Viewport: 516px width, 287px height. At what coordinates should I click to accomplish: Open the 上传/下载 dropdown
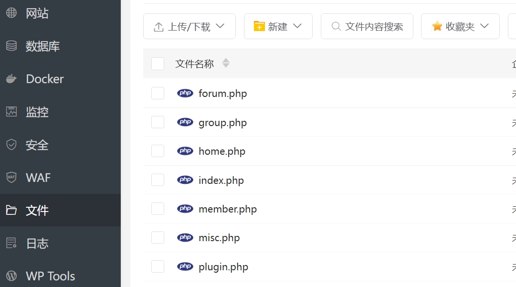point(190,26)
